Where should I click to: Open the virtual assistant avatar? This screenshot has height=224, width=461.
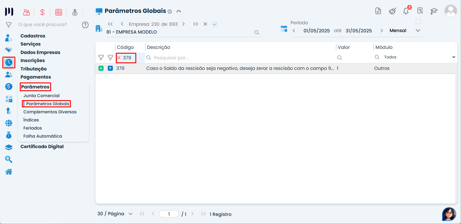pos(449,214)
